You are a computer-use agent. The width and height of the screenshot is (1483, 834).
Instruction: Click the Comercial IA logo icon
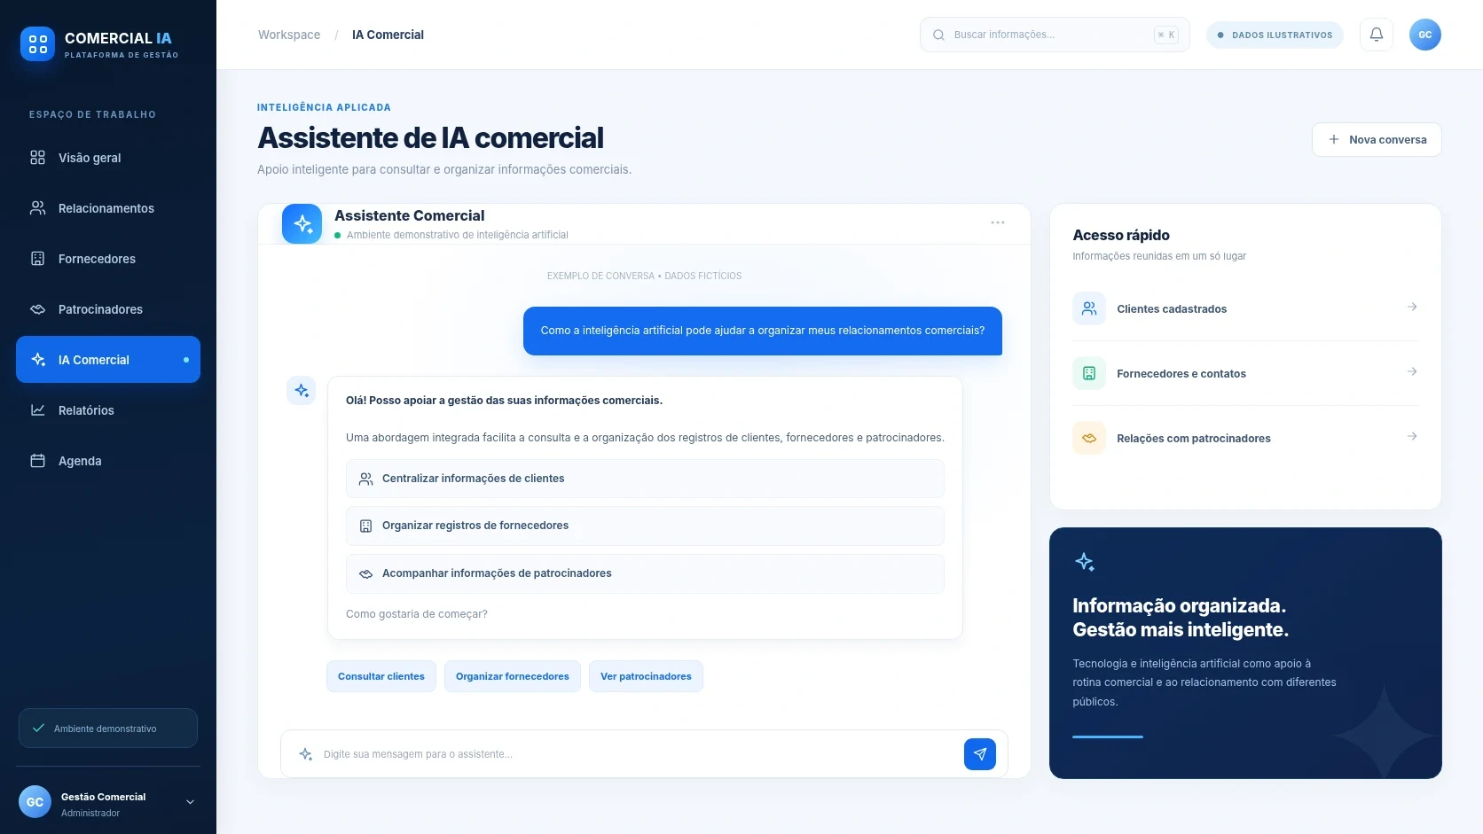[37, 43]
